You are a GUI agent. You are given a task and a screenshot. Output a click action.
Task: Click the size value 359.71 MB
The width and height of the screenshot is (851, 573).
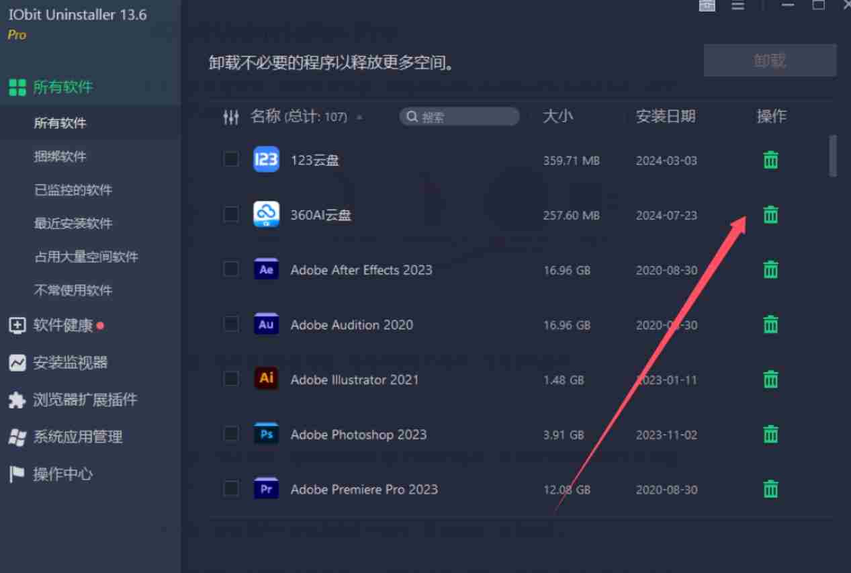[x=572, y=161]
